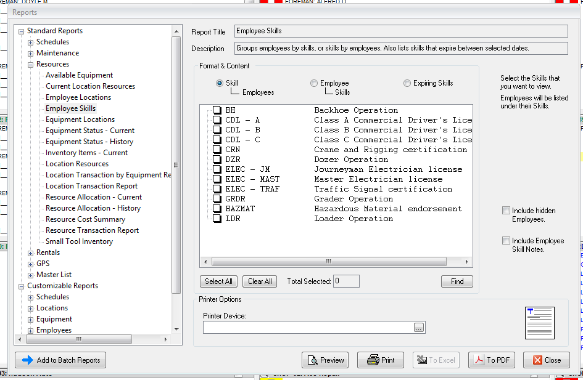Screen dimensions: 583x380
Task: Check the CRN crane skill checkbox
Action: [217, 150]
